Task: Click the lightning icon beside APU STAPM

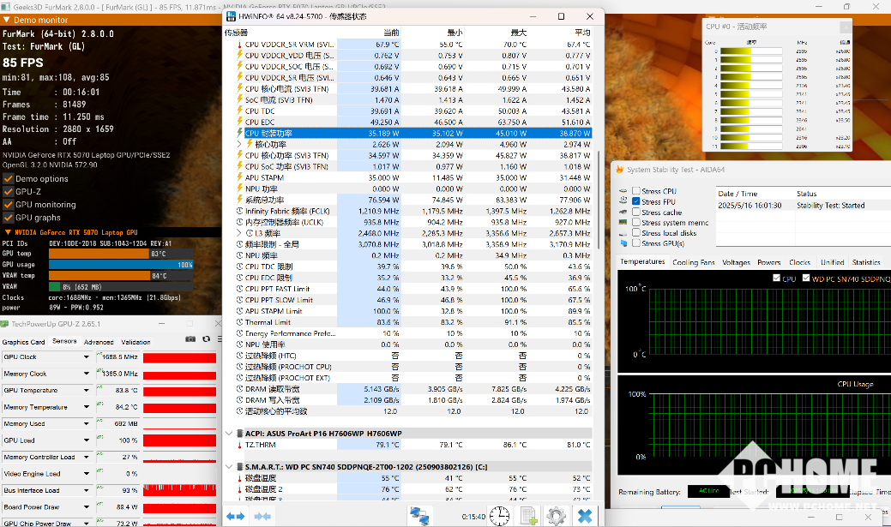Action: (240, 177)
